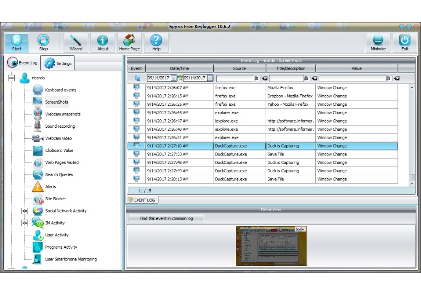Viewport: 421px width, 295px height.
Task: Go to the Home Page
Action: coord(129,43)
